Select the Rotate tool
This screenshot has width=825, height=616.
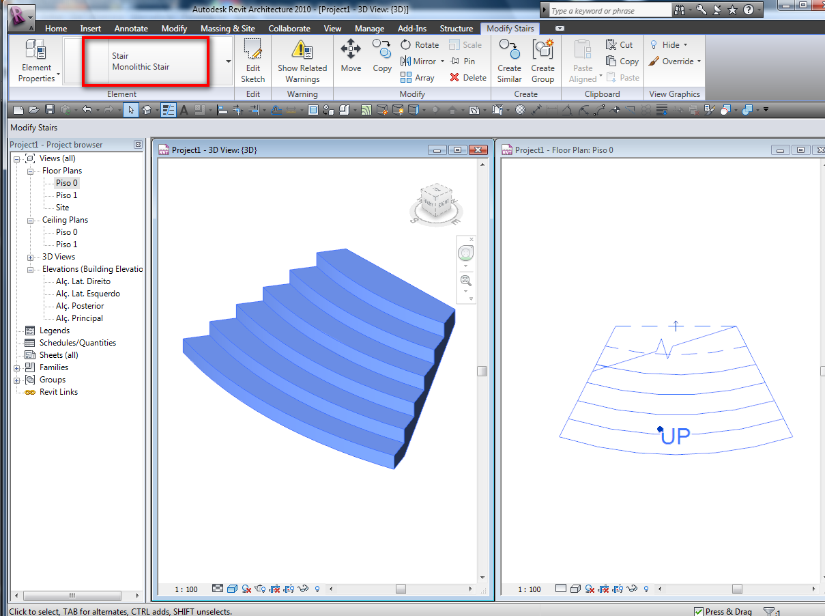click(x=420, y=44)
